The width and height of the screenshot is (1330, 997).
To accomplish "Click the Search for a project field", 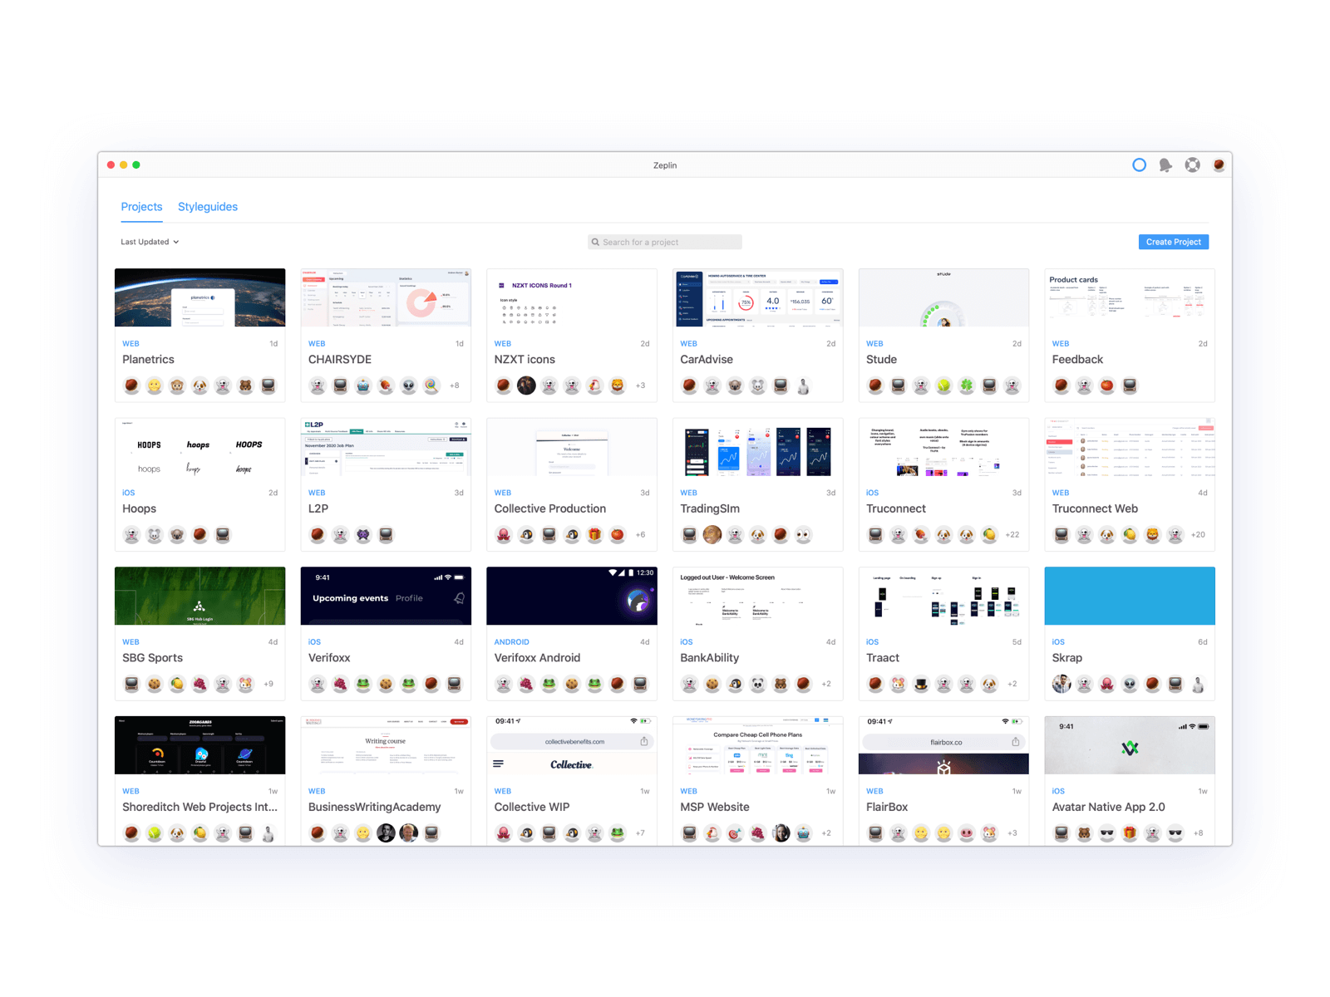I will point(665,242).
